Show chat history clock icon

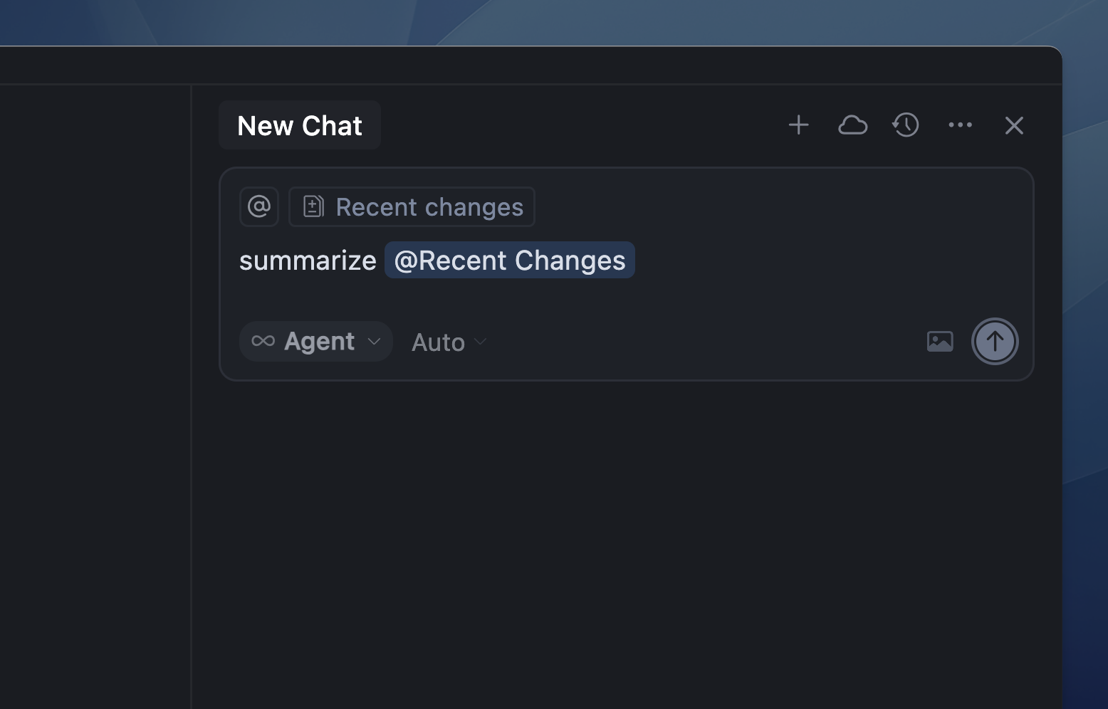point(906,125)
